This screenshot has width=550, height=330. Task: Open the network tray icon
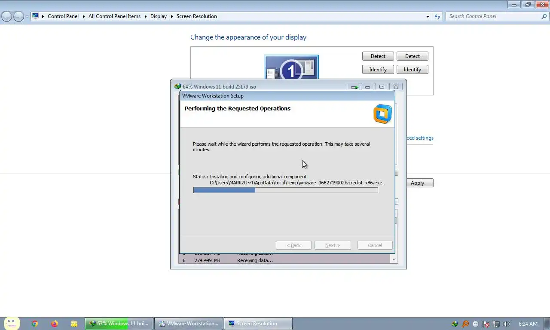click(x=496, y=324)
